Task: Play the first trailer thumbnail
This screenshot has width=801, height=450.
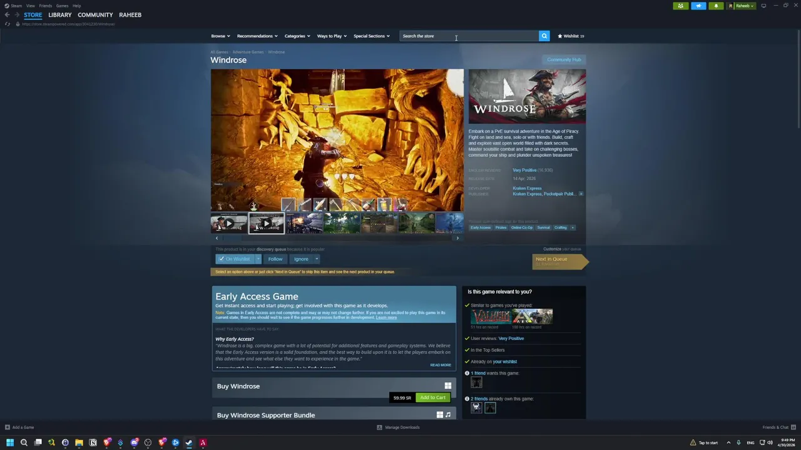Action: [229, 223]
